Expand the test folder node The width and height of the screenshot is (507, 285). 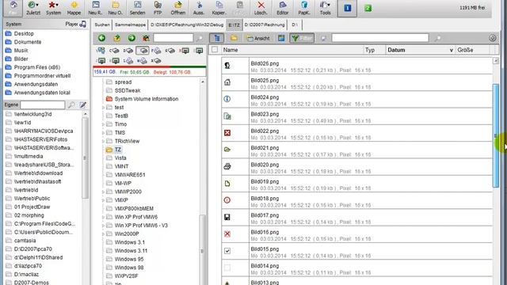tap(103, 108)
